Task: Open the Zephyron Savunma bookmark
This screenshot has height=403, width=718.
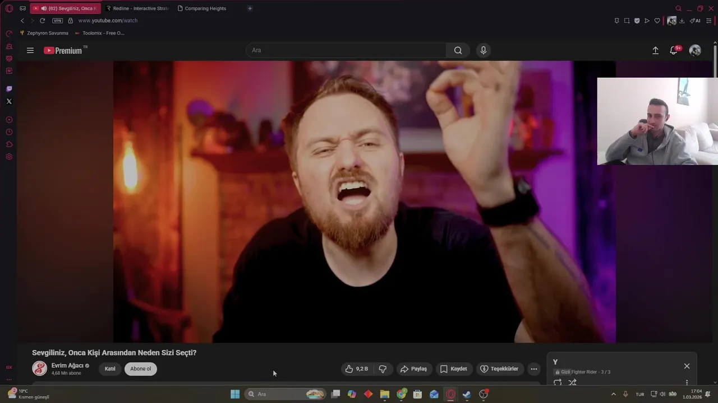Action: pyautogui.click(x=44, y=33)
